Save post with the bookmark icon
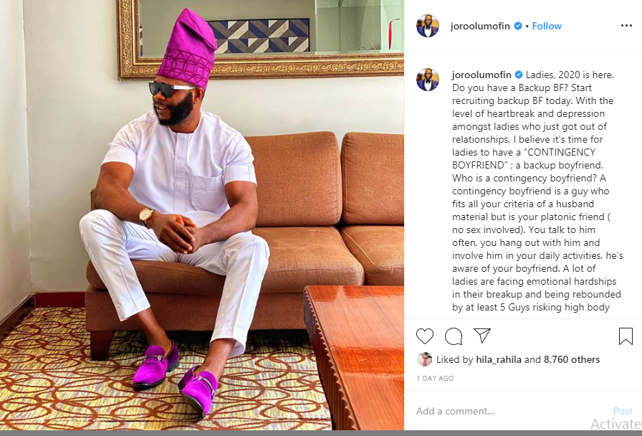This screenshot has height=436, width=642. [626, 336]
